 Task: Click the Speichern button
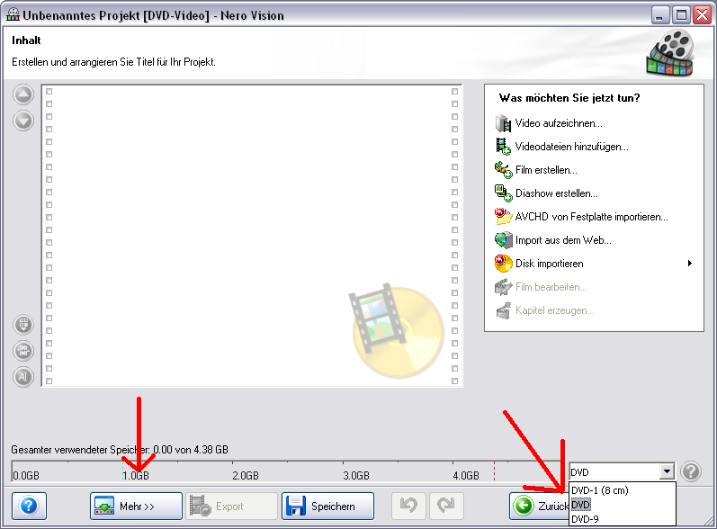click(x=327, y=507)
